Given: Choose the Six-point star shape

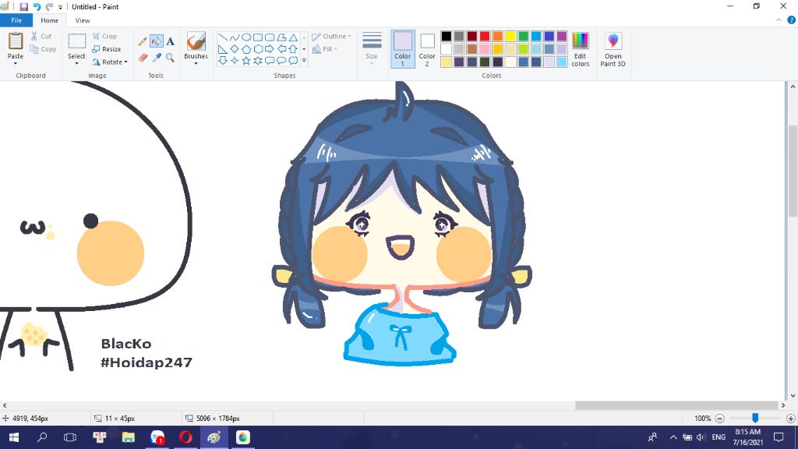Looking at the screenshot, I should coord(257,61).
